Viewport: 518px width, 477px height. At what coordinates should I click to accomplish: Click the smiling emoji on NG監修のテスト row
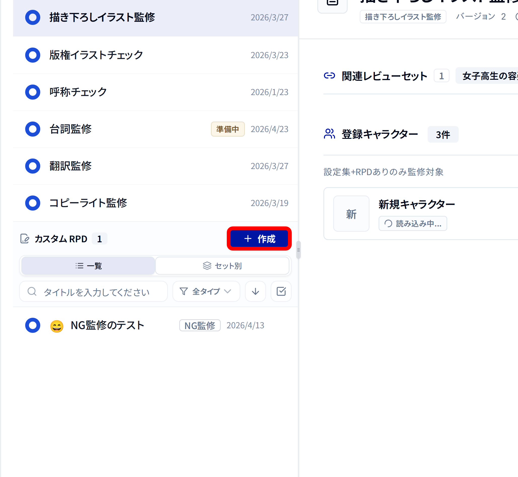tap(57, 326)
